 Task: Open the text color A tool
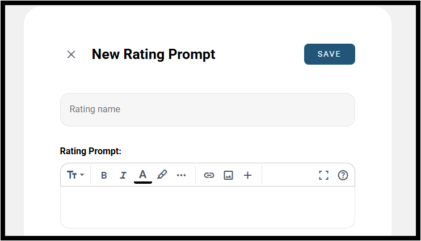coord(143,176)
